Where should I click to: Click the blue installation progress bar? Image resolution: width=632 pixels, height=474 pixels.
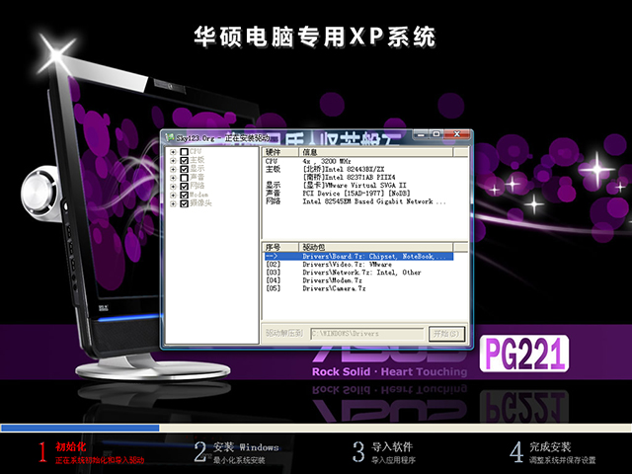(x=79, y=428)
